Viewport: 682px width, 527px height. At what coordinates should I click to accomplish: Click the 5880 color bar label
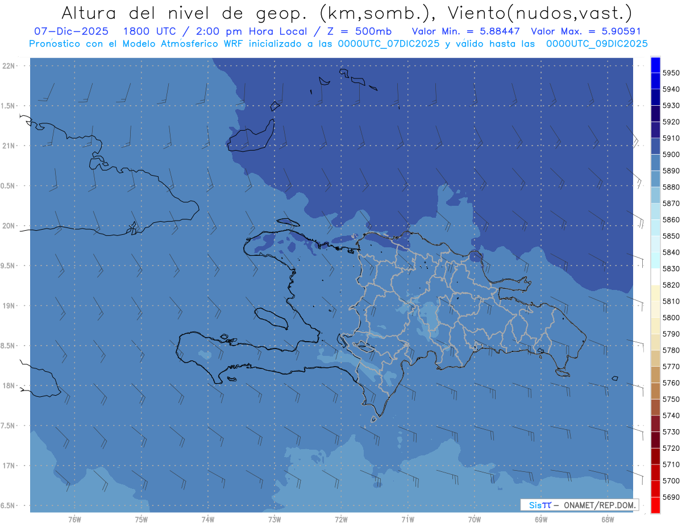(671, 187)
